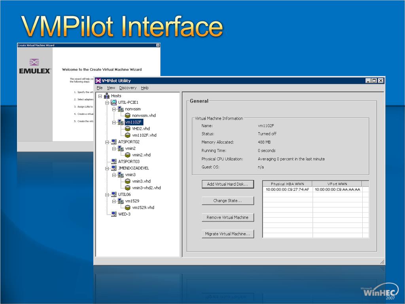Click the '0 seconds' running time value

[x=267, y=150]
